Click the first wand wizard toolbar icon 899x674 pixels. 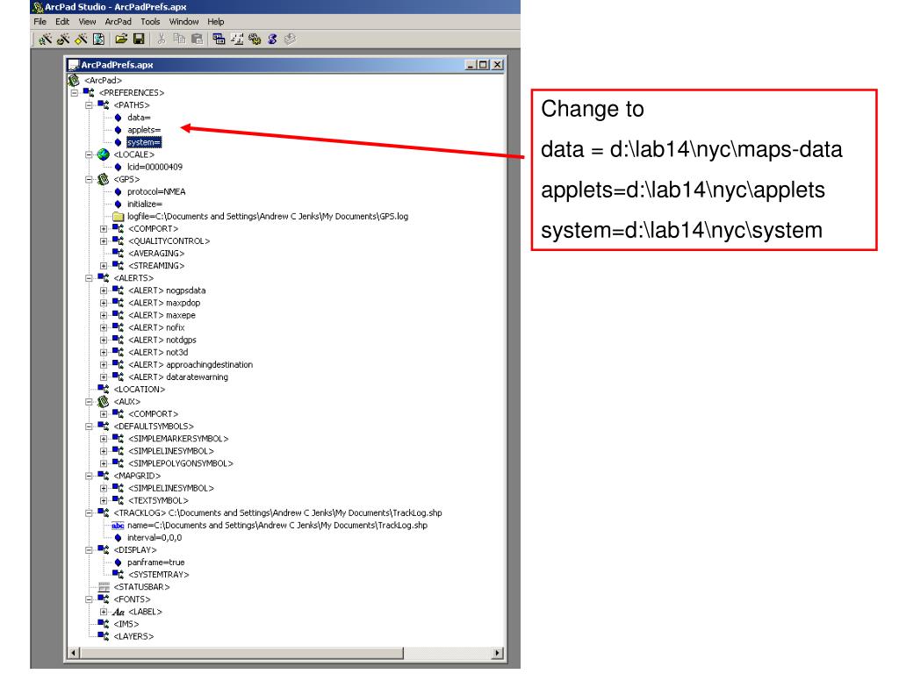pyautogui.click(x=46, y=39)
